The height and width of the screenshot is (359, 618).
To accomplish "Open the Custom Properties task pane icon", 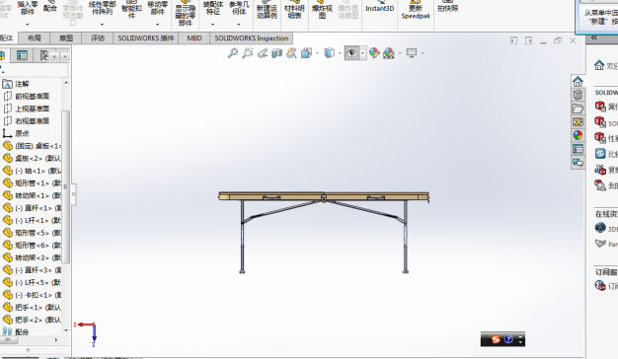I will pos(578,149).
